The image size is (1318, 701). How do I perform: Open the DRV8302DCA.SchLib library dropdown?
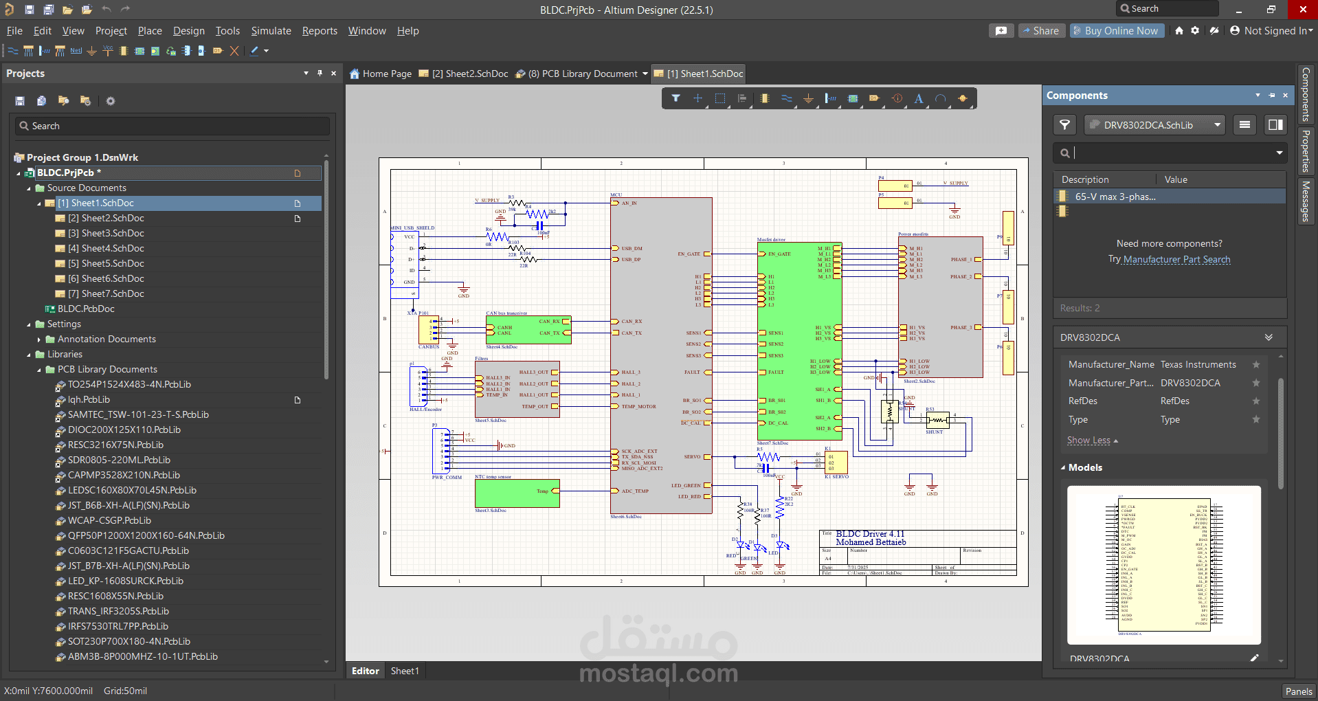tap(1217, 125)
